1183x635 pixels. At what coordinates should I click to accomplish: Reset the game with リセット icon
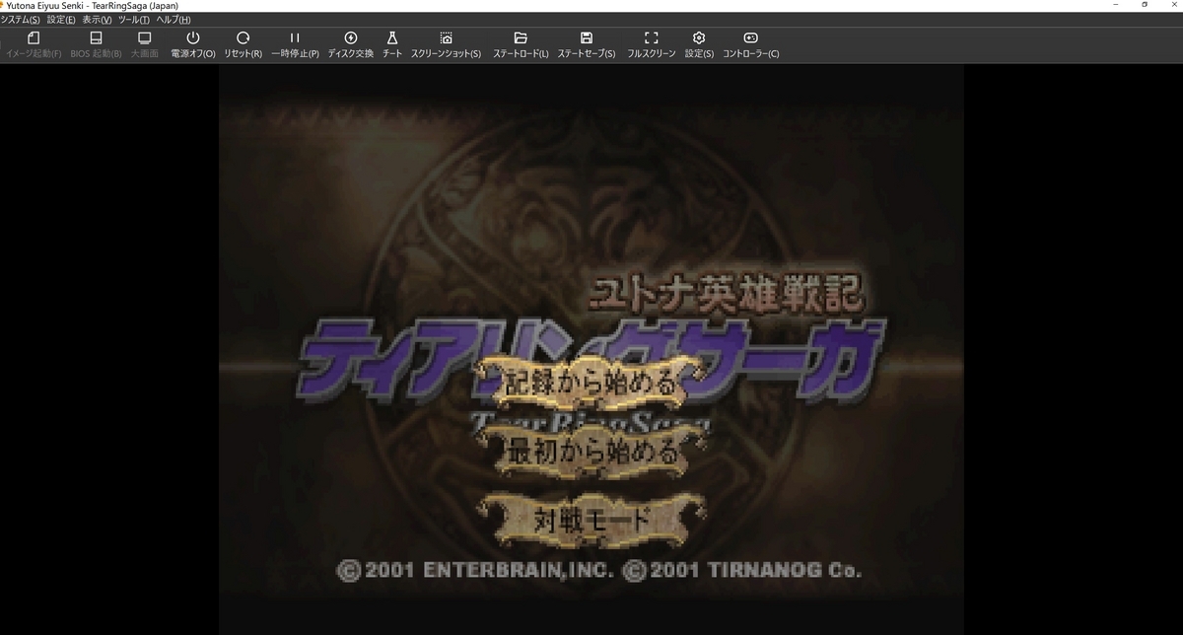pyautogui.click(x=243, y=37)
